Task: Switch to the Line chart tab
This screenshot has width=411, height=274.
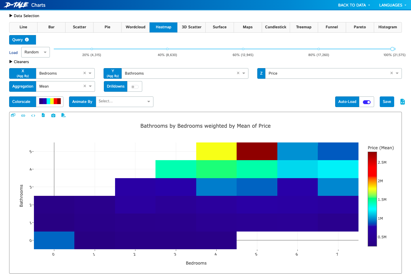Action: [23, 27]
